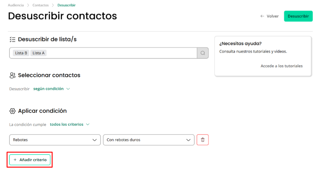Open the Con rebotes duros dropdown
This screenshot has height=172, width=324.
[x=149, y=140]
